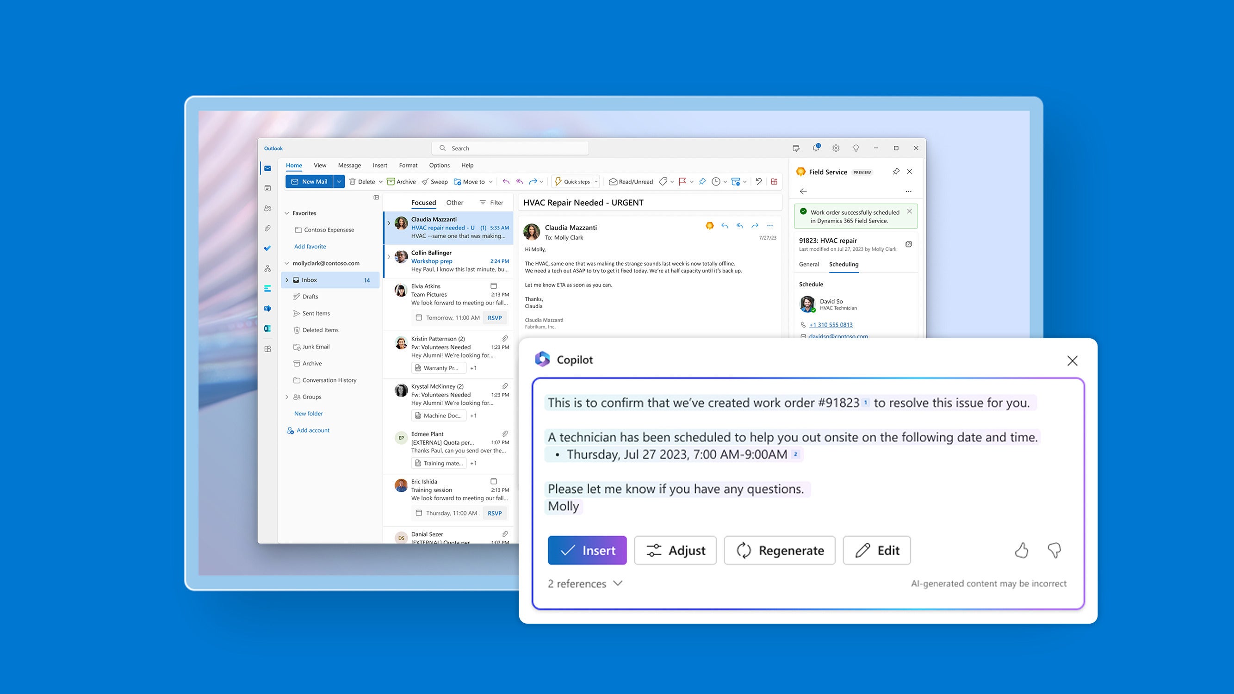Screen dimensions: 1234x694
Task: Open David So HVAC technician phone number
Action: pyautogui.click(x=833, y=324)
